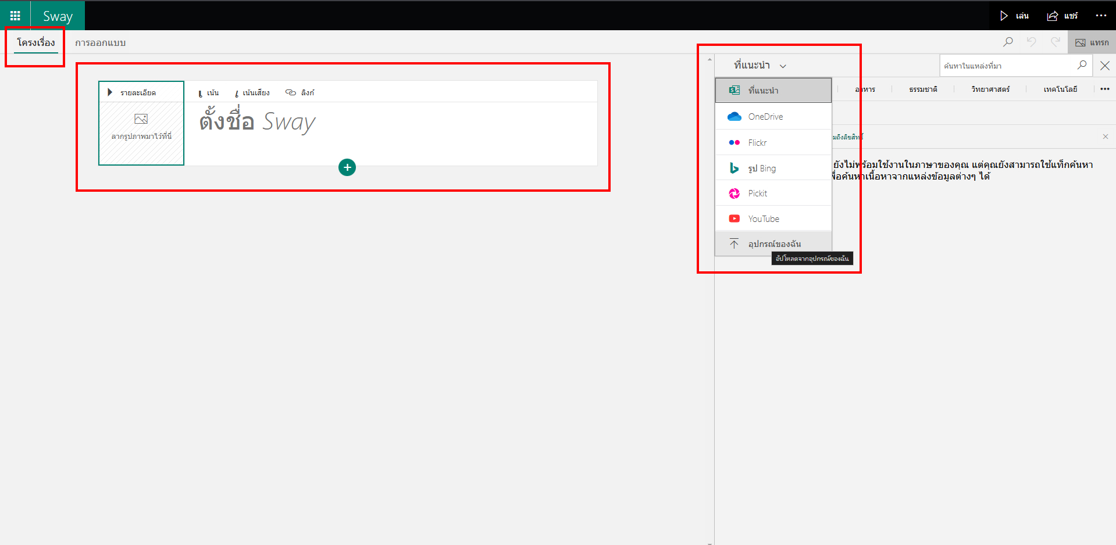Dismiss the copyright notice with its X
The width and height of the screenshot is (1116, 545).
1106,137
